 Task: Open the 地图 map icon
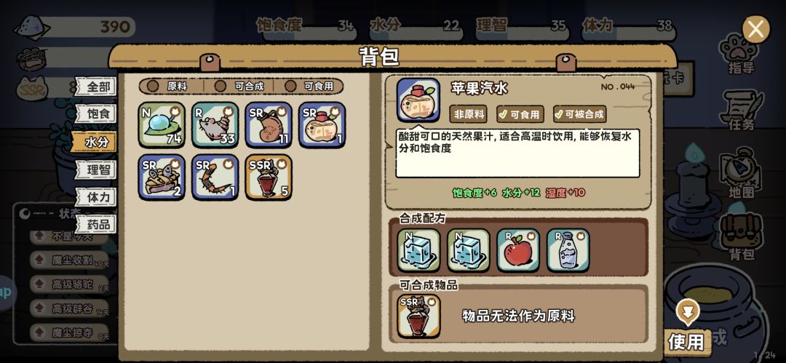click(742, 173)
